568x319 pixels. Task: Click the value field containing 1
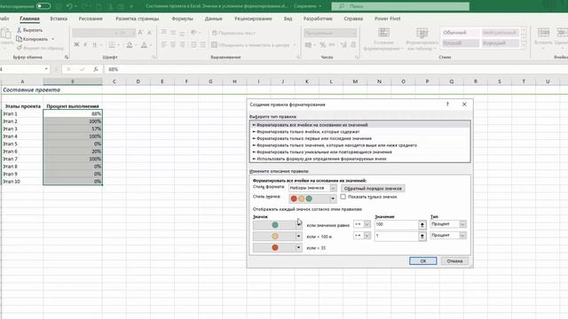pyautogui.click(x=397, y=237)
